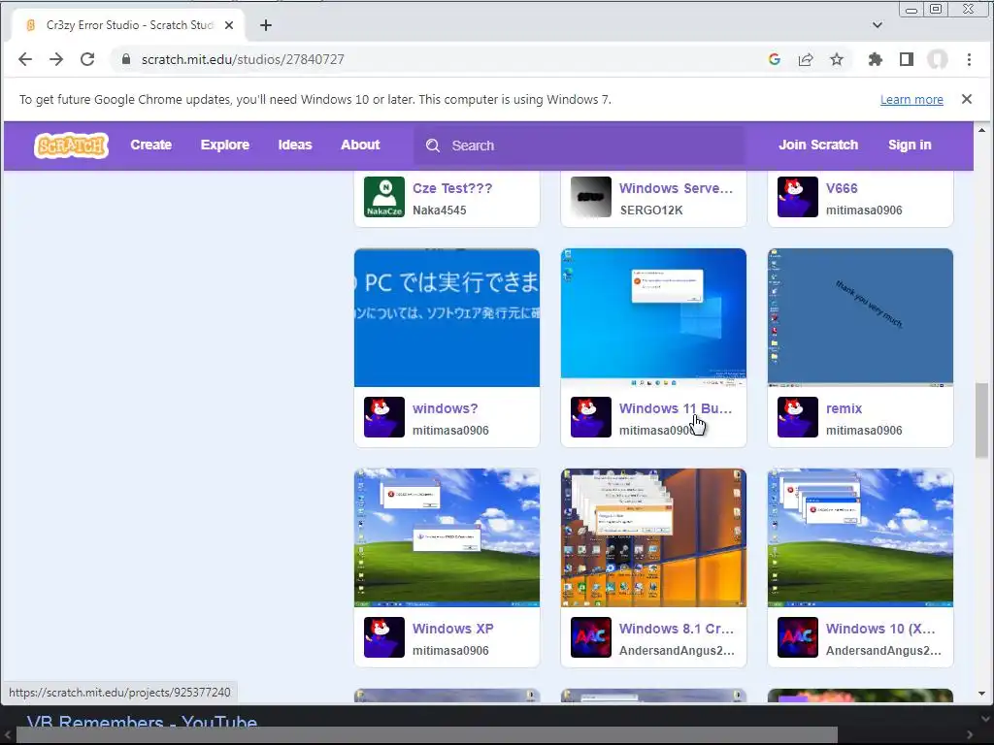Open the windows? project title
This screenshot has width=994, height=745.
point(445,408)
